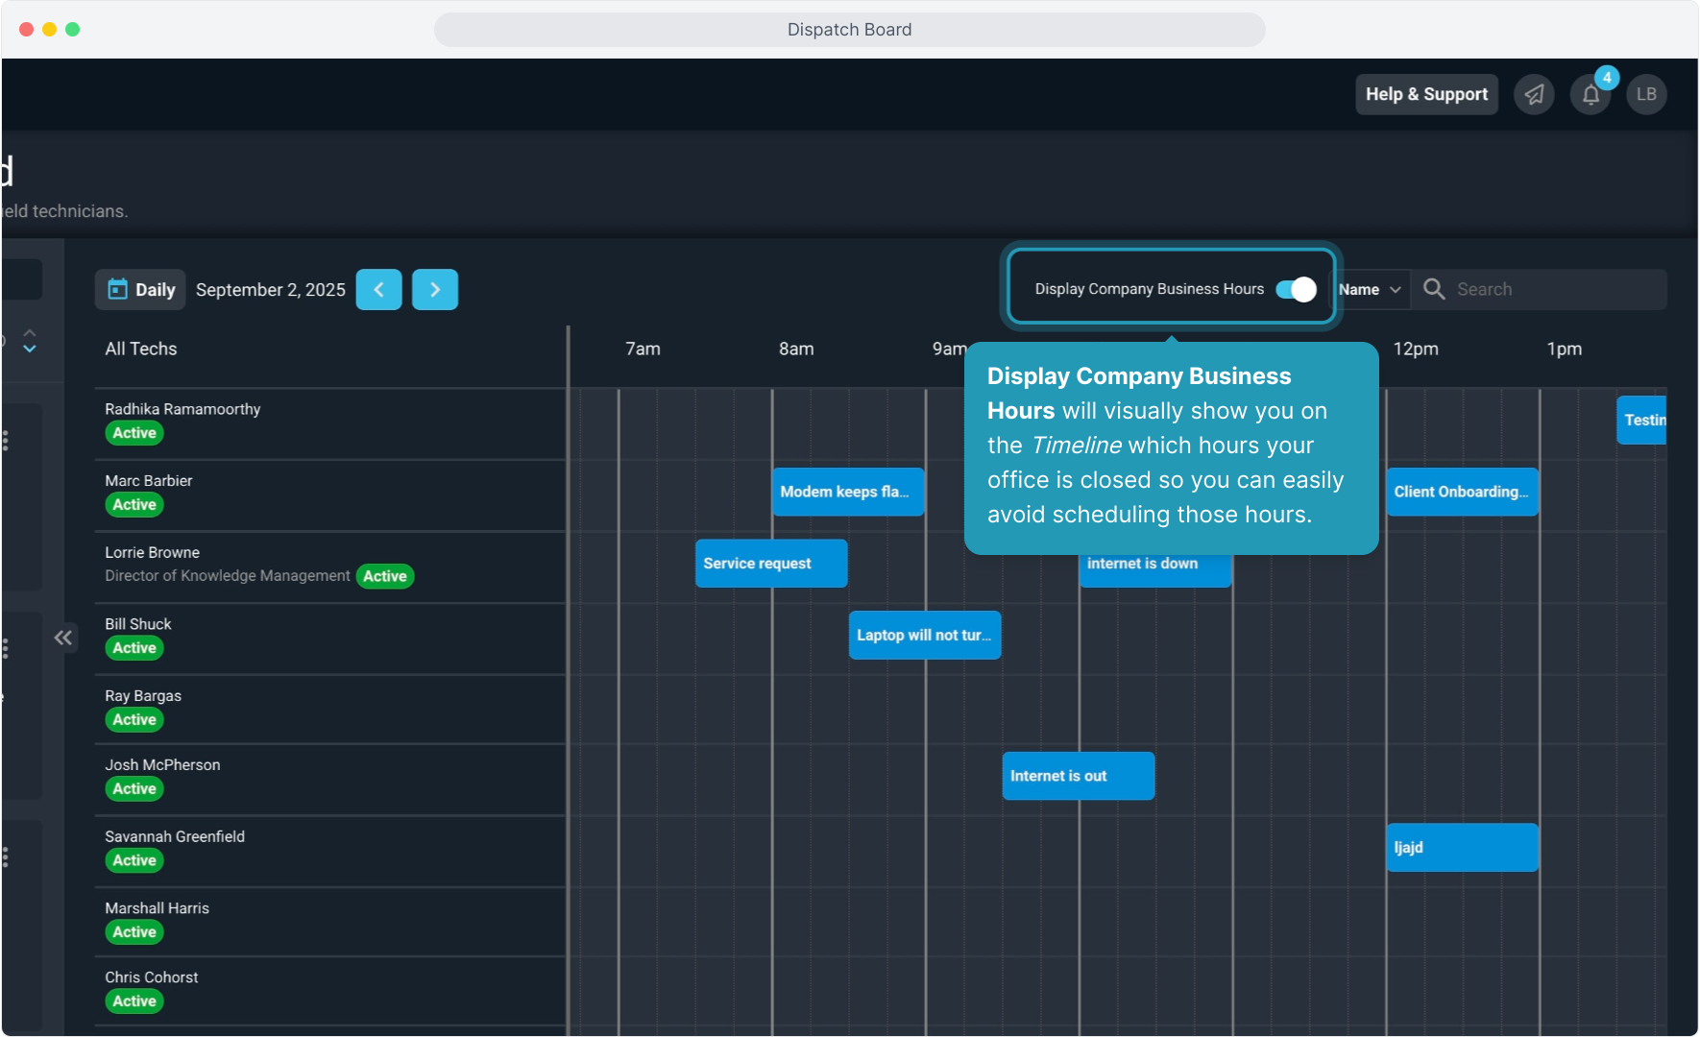Click the paper plane send icon
Image resolution: width=1700 pixels, height=1037 pixels.
coord(1534,95)
